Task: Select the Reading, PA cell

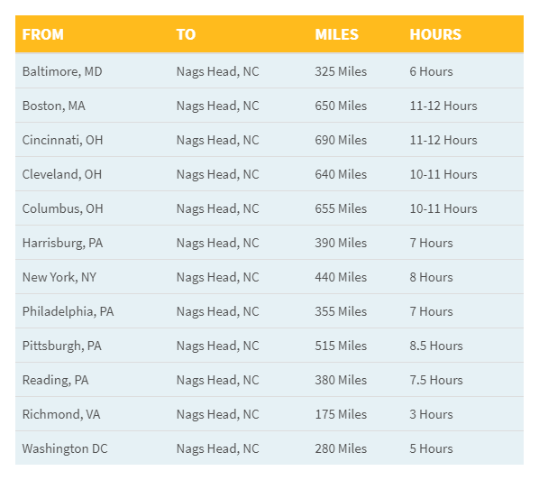Action: point(55,380)
